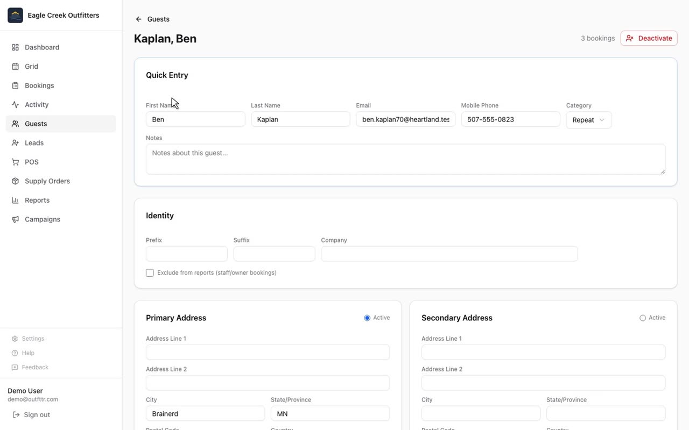Click the Reports bar chart icon
The height and width of the screenshot is (430, 689).
coord(15,200)
